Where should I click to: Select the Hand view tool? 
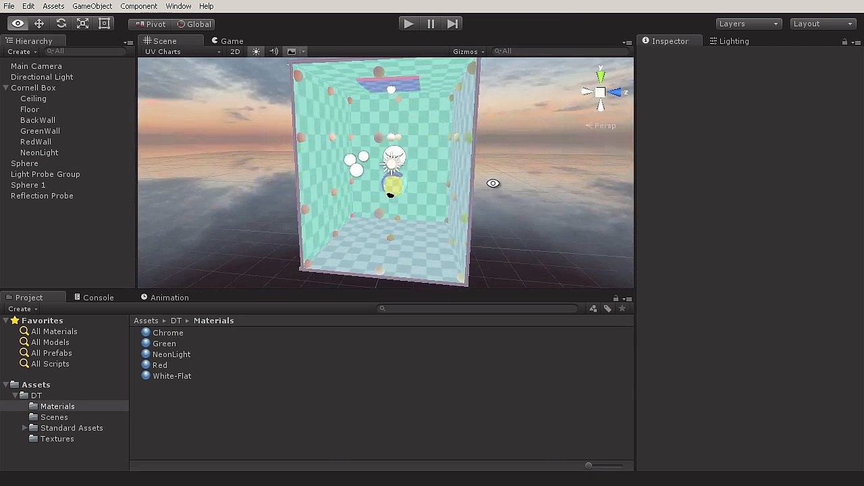[x=18, y=24]
